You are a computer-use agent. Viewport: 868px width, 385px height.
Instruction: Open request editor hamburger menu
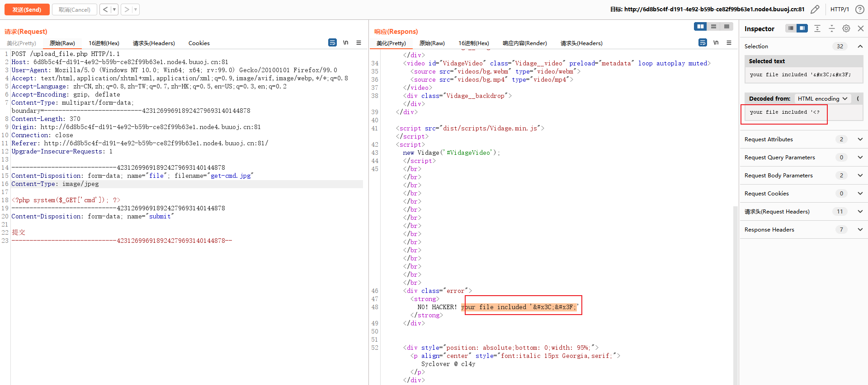(359, 42)
